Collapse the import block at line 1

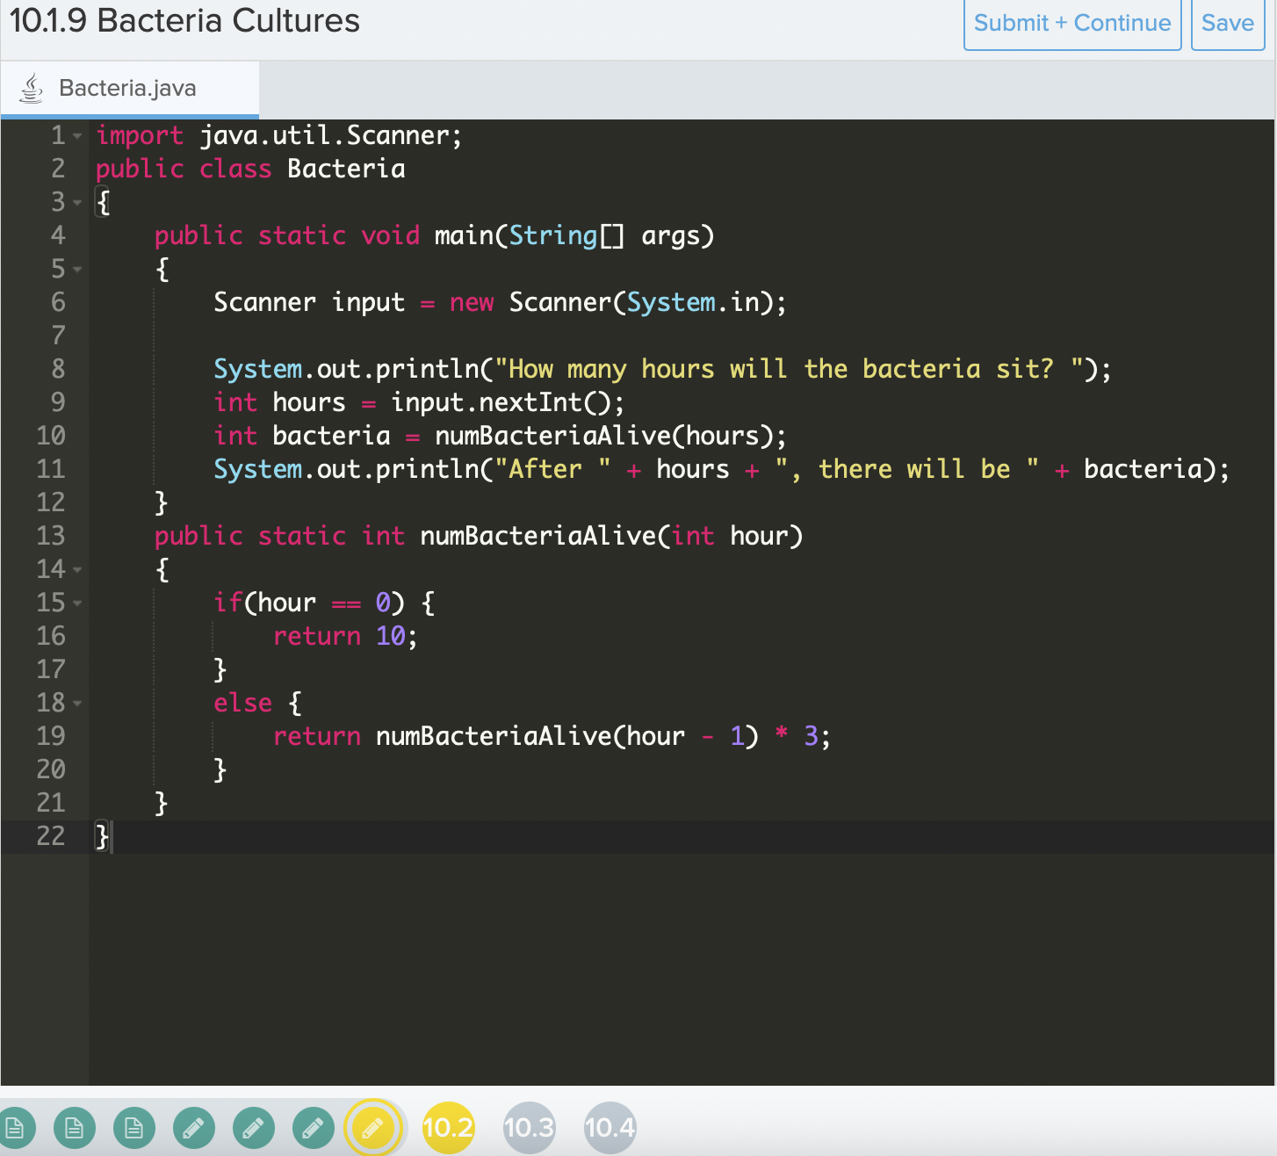point(77,136)
